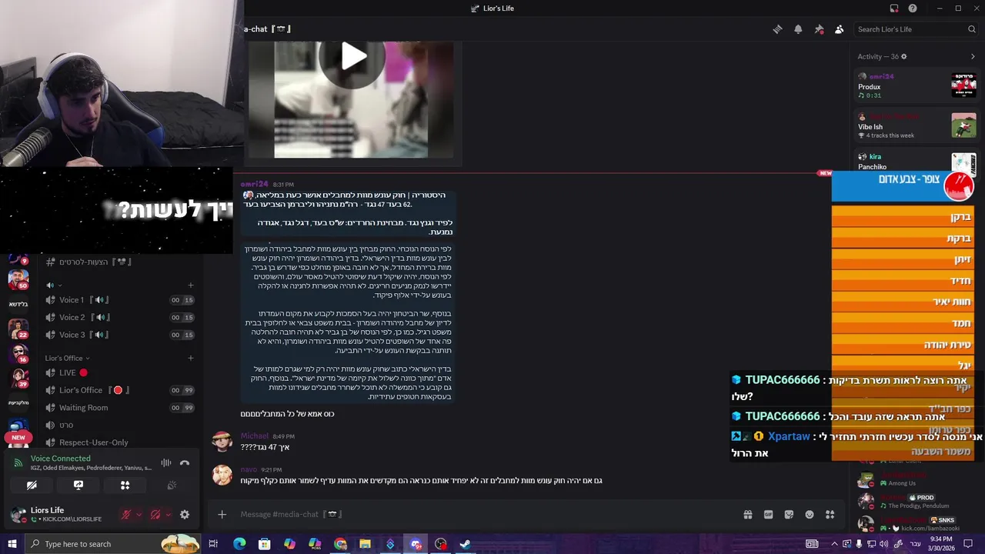Open headphone output options arrow
The height and width of the screenshot is (554, 985).
(x=168, y=515)
